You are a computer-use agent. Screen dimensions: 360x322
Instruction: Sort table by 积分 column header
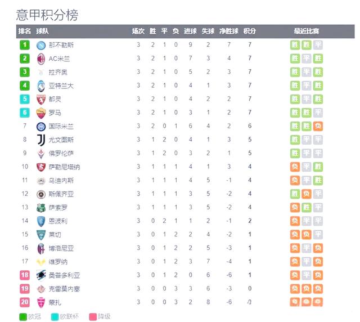(250, 31)
